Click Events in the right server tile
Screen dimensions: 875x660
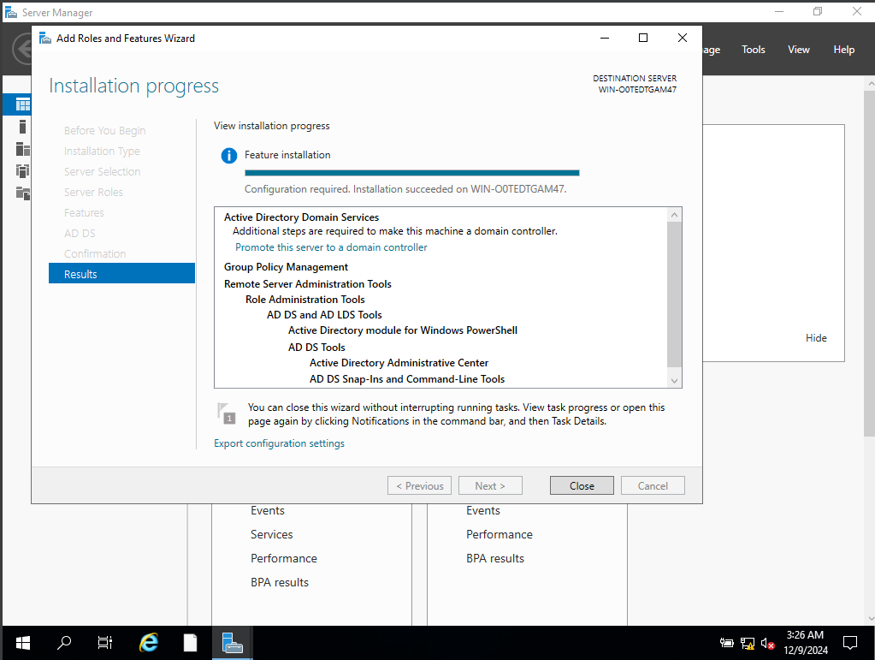[482, 510]
